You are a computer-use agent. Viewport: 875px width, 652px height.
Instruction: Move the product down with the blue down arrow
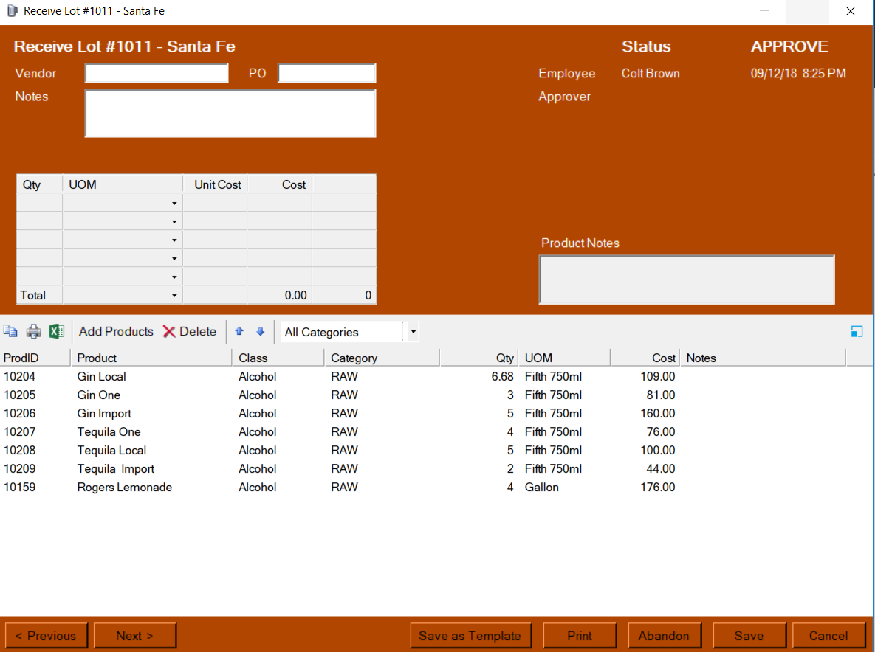[260, 332]
